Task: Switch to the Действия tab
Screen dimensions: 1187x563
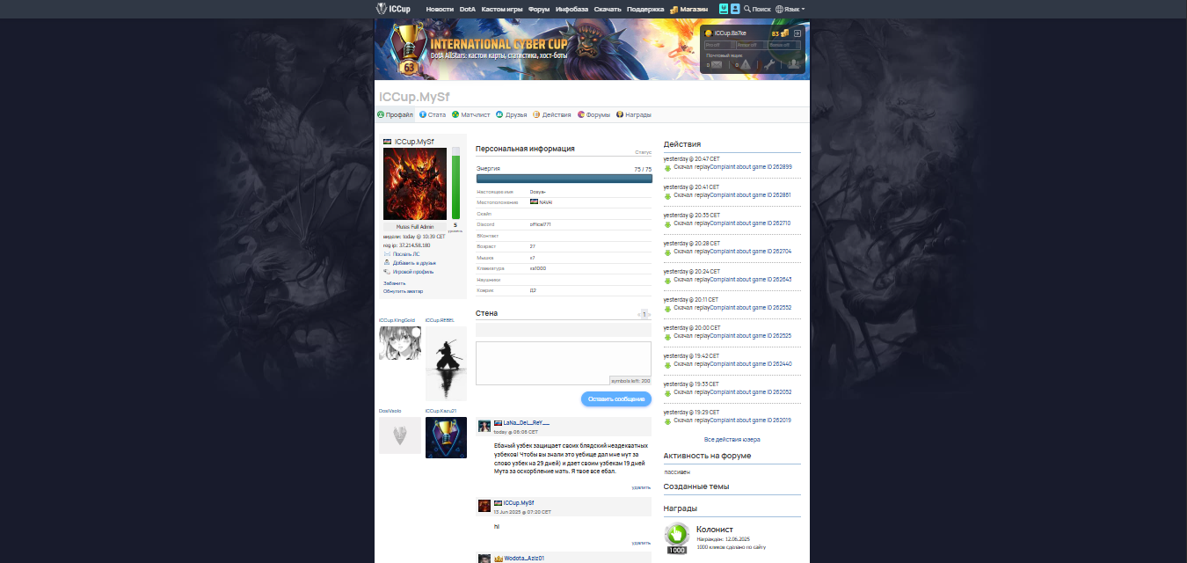Action: click(x=552, y=114)
